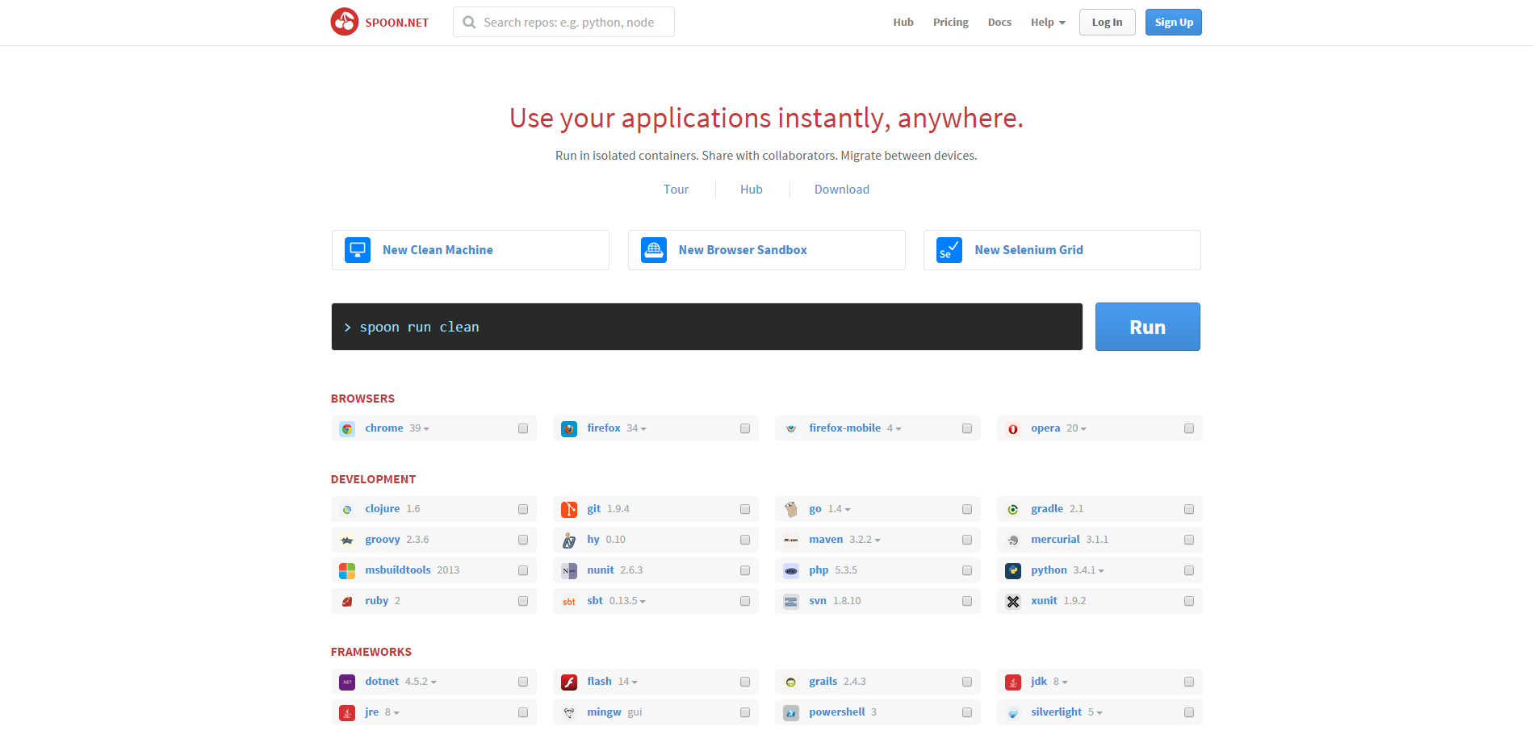Click the go gopher icon
Viewport: 1533px width, 747px height.
791,510
